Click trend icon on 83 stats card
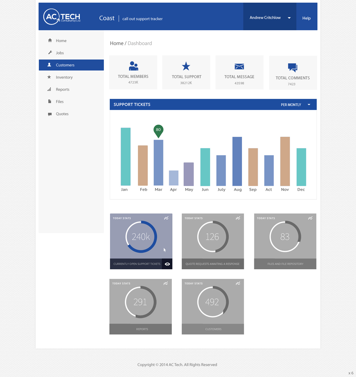The height and width of the screenshot is (377, 356). coord(310,218)
